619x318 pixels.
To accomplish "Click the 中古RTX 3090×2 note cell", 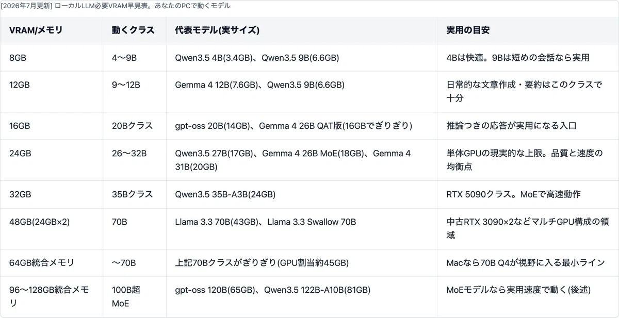I will 528,229.
